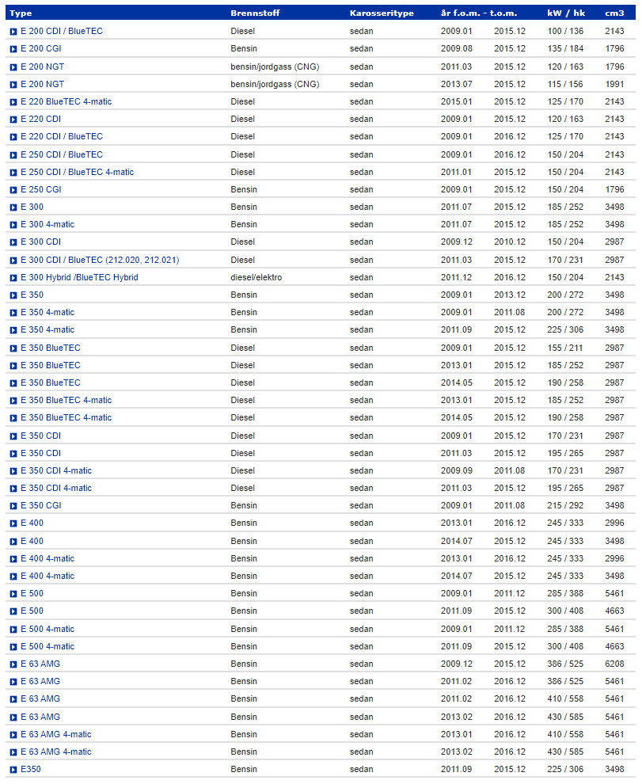The width and height of the screenshot is (642, 784).
Task: Click arrow icon beside E 300 Hybrid /BlueTEC Hybrid
Action: [13, 278]
